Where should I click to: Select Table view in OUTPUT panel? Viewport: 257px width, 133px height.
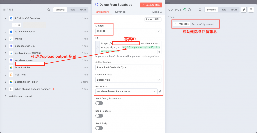223,10
